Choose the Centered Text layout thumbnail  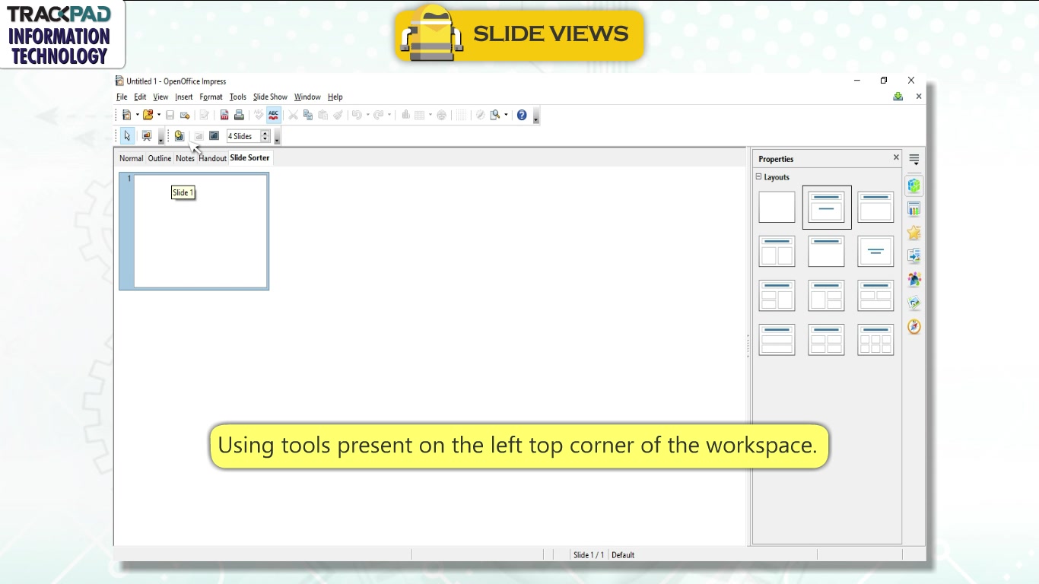(875, 251)
